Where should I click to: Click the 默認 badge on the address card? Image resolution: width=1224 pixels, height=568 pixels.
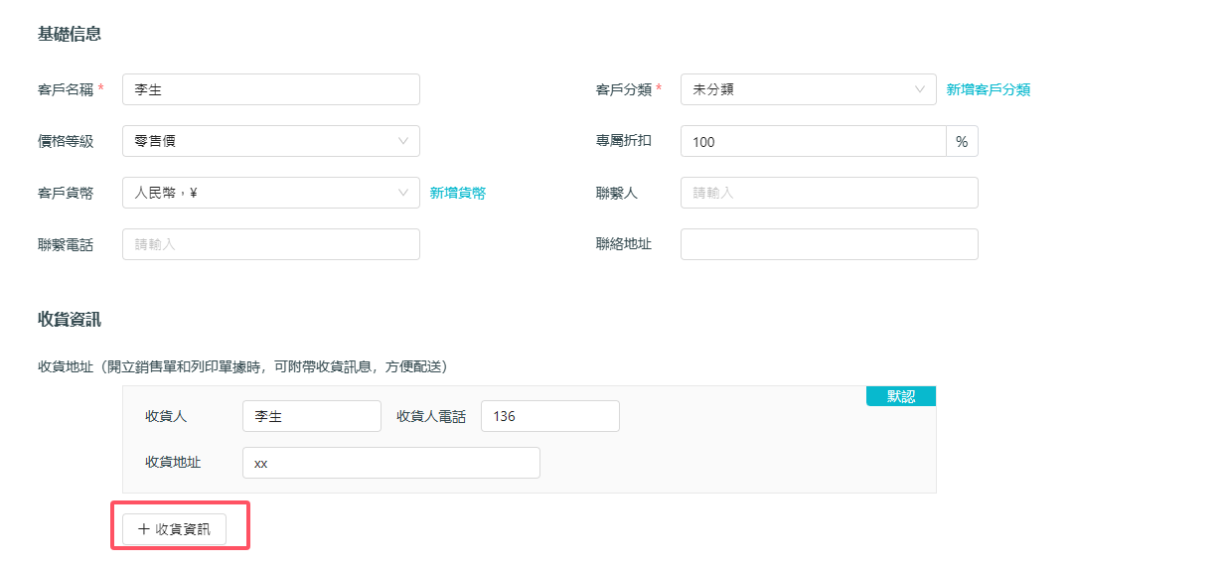pos(900,396)
